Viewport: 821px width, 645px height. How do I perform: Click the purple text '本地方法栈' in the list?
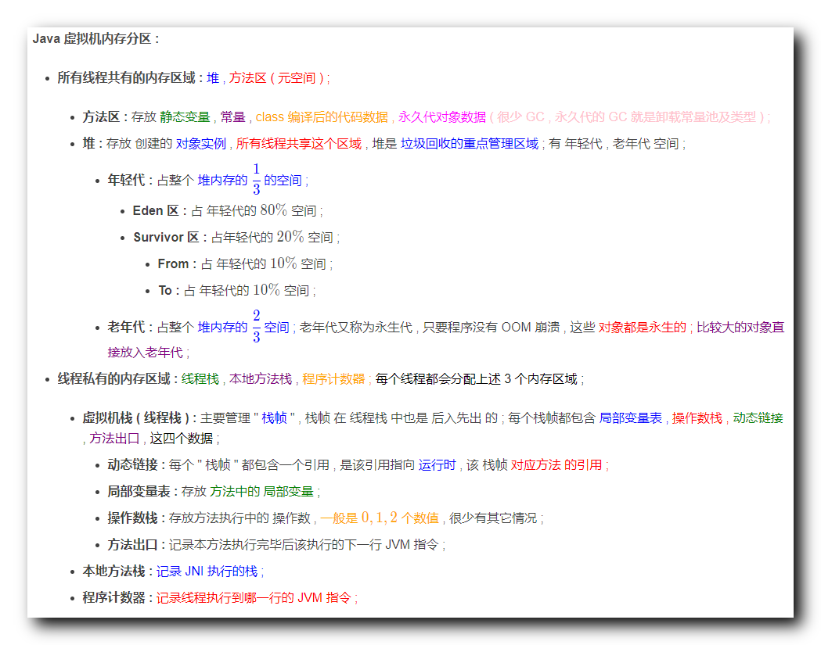click(x=260, y=379)
